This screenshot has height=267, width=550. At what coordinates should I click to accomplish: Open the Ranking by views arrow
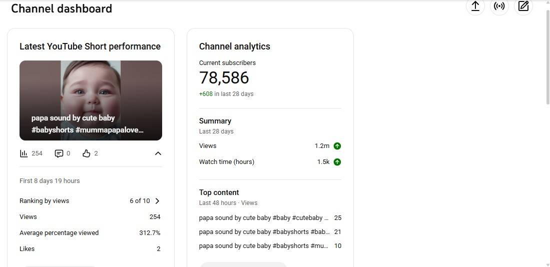158,201
